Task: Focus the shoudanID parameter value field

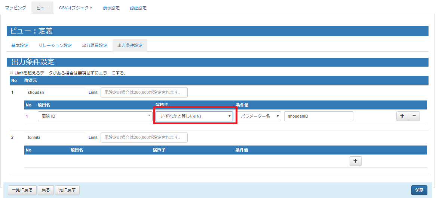Action: point(319,116)
